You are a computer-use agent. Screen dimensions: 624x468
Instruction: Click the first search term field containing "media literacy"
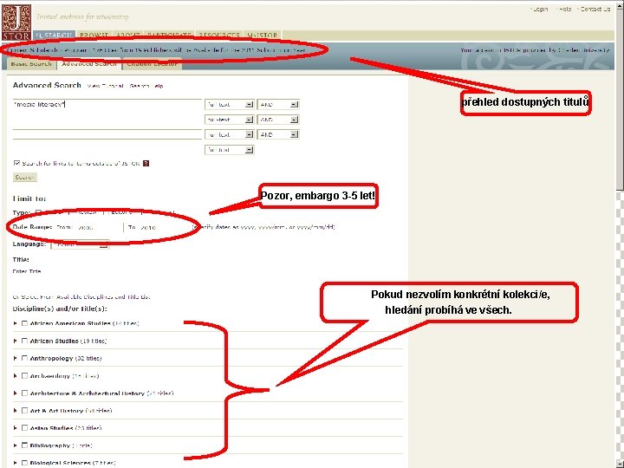tap(107, 104)
